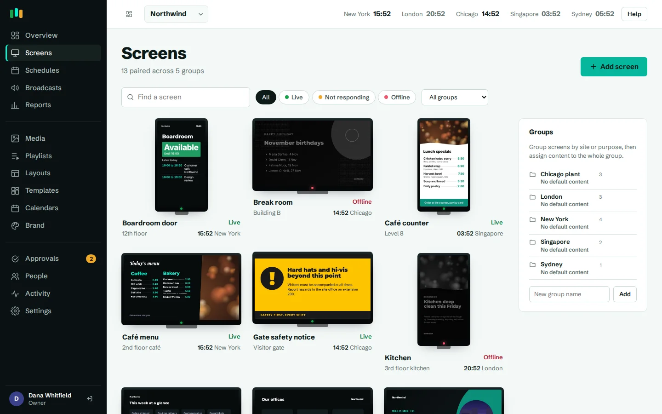Click the London 20:52 clock in header
Image resolution: width=662 pixels, height=414 pixels.
point(423,14)
